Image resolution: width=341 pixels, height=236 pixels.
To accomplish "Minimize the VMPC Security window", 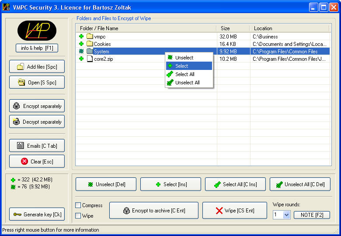I will pos(313,7).
